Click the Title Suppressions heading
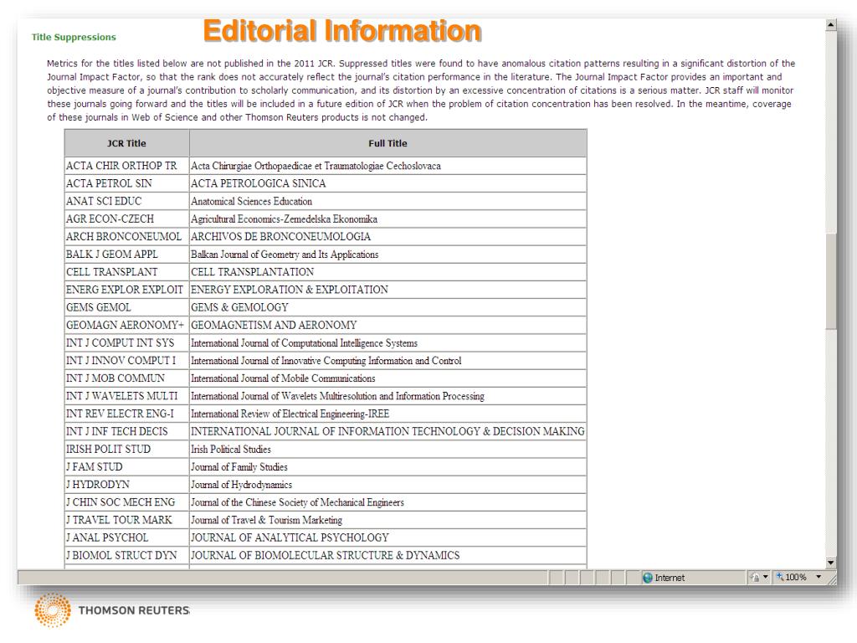 [x=74, y=37]
